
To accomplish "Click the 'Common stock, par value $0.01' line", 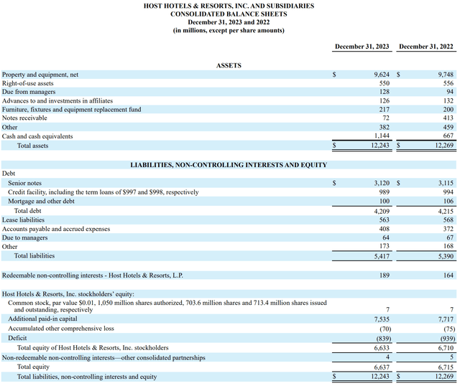I will tap(167, 306).
